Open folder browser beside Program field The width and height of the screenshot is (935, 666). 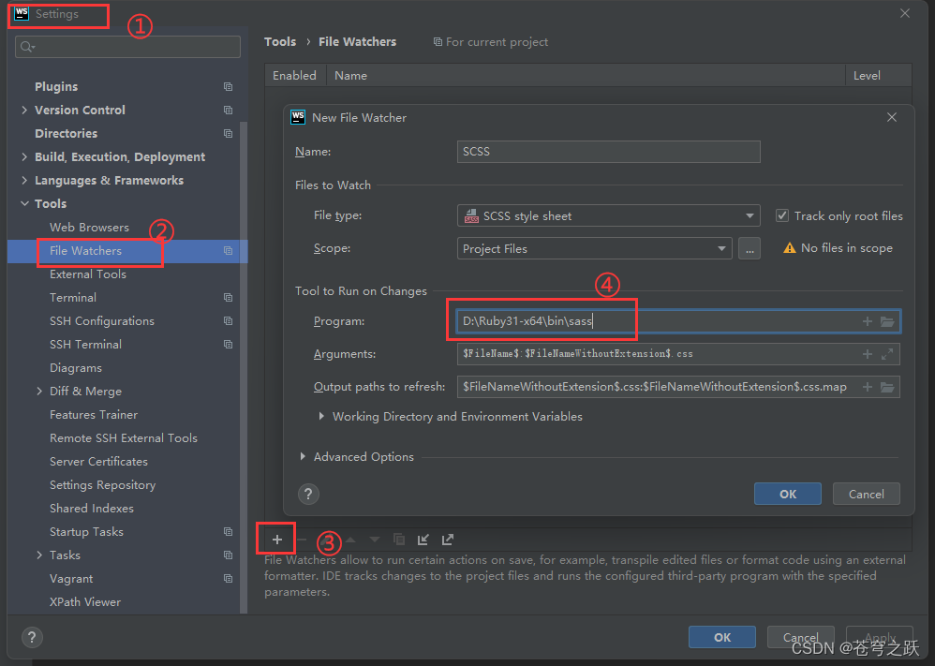pyautogui.click(x=887, y=321)
